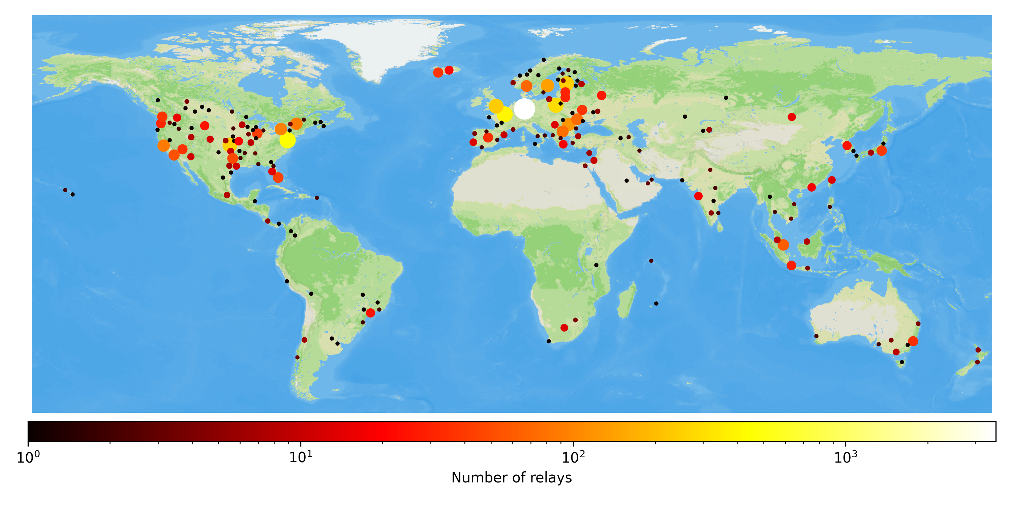1011x505 pixels.
Task: Click the orange-red dot at southern Florida
Action: pyautogui.click(x=278, y=178)
